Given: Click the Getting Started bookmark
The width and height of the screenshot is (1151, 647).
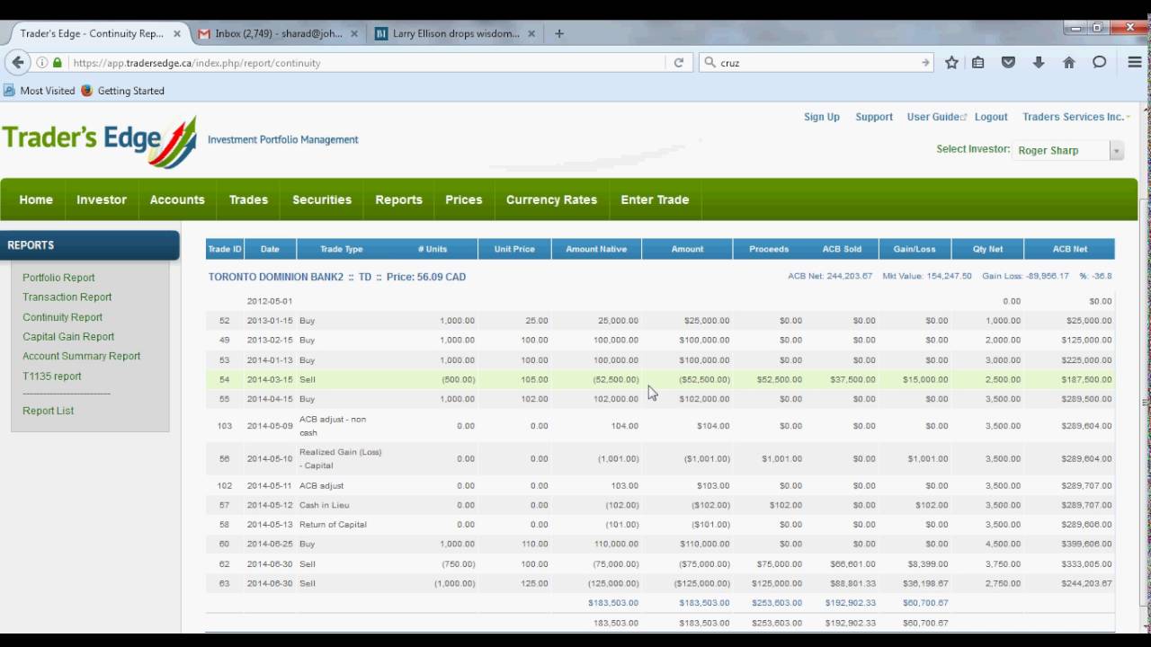Looking at the screenshot, I should (x=122, y=91).
